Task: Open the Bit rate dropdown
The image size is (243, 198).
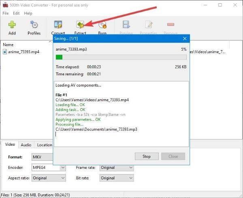Action: point(117,178)
